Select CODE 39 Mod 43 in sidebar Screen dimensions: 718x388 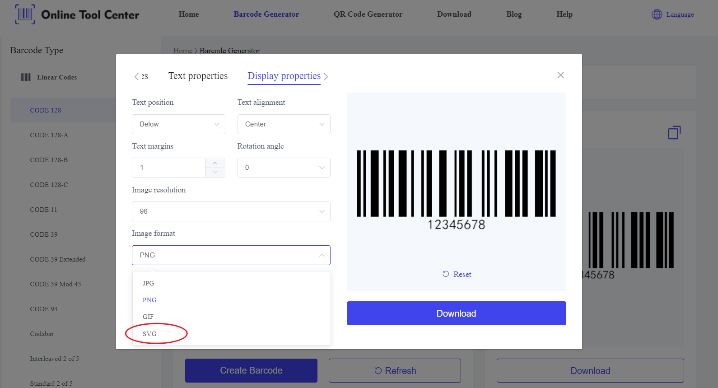(56, 284)
